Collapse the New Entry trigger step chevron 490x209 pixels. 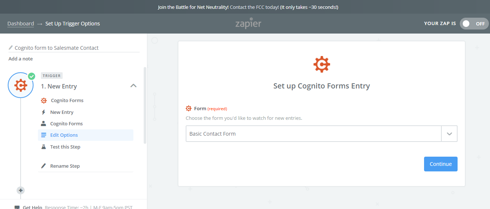pyautogui.click(x=133, y=86)
